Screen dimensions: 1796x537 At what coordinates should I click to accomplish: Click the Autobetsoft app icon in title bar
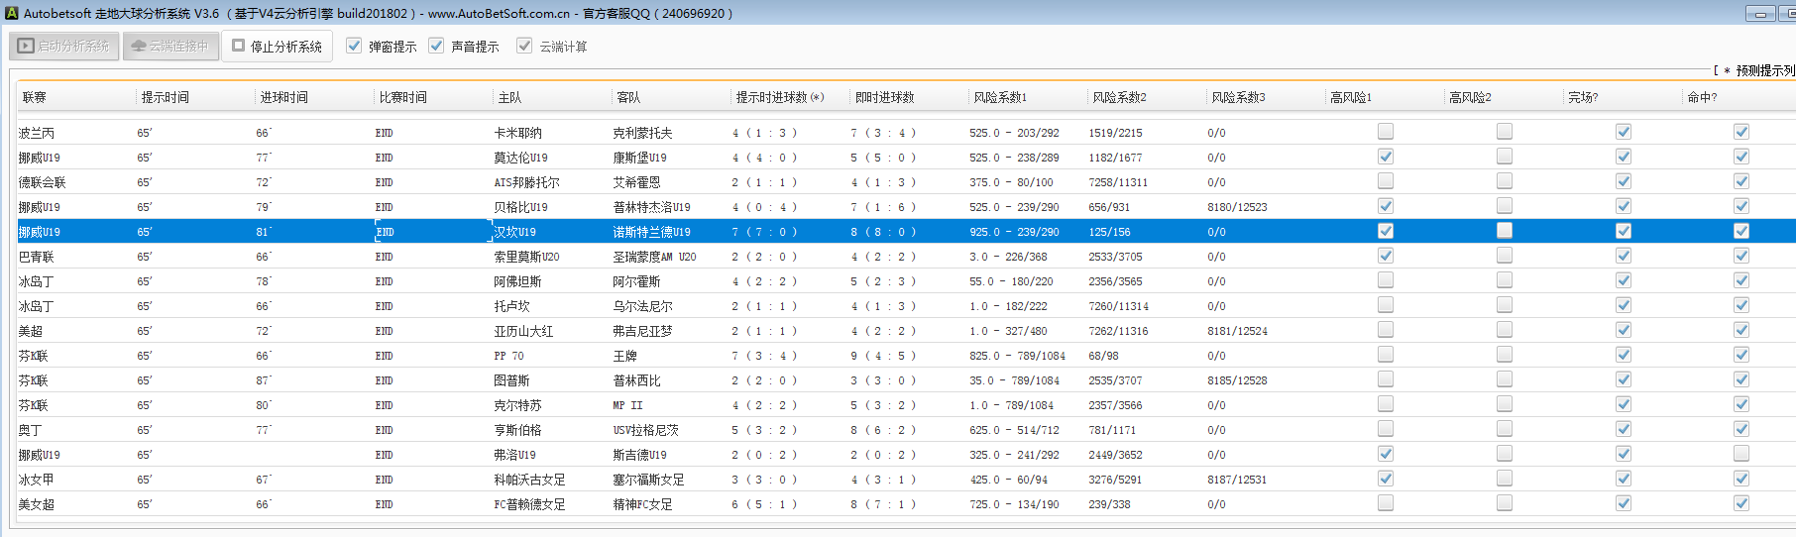click(x=12, y=13)
